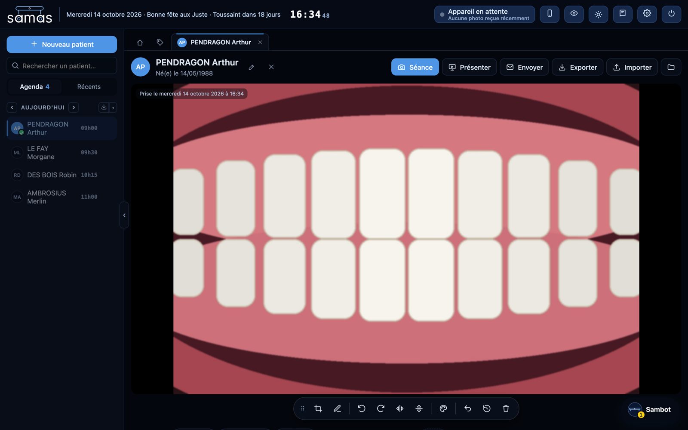
Task: Click the Séance button
Action: tap(415, 67)
